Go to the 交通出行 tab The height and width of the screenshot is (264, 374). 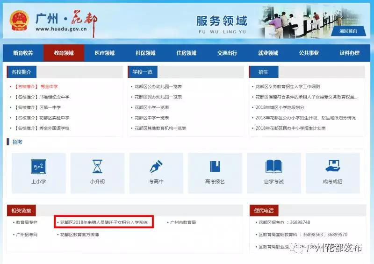tap(227, 53)
